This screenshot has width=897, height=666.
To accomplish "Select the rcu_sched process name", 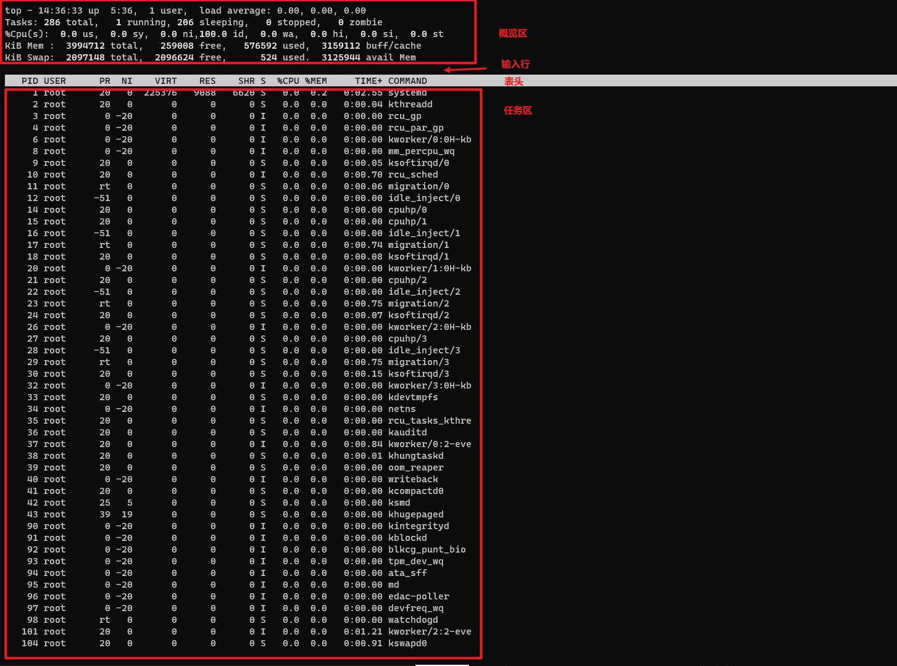I will tap(413, 175).
